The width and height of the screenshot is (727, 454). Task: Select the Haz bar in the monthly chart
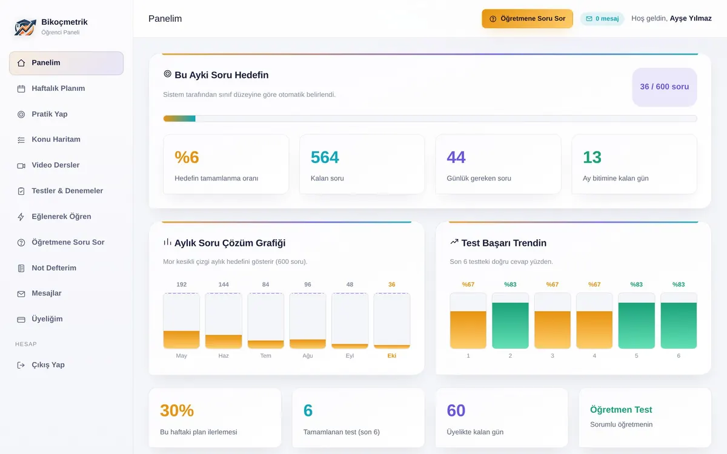click(224, 321)
